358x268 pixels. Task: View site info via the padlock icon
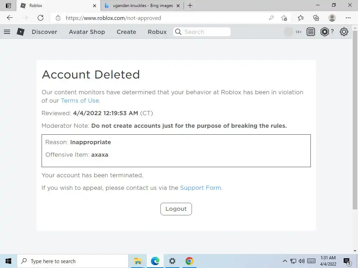pos(58,18)
